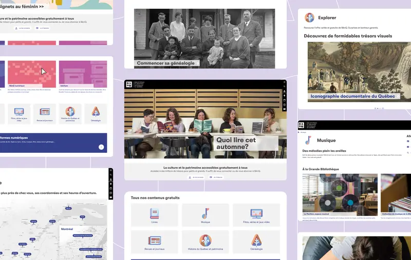Click the BAnQ logo on the Musique page header
The height and width of the screenshot is (260, 411).
coord(301,125)
